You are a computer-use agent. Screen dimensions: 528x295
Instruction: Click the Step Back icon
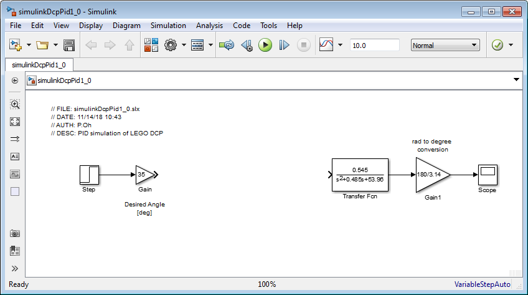point(247,45)
